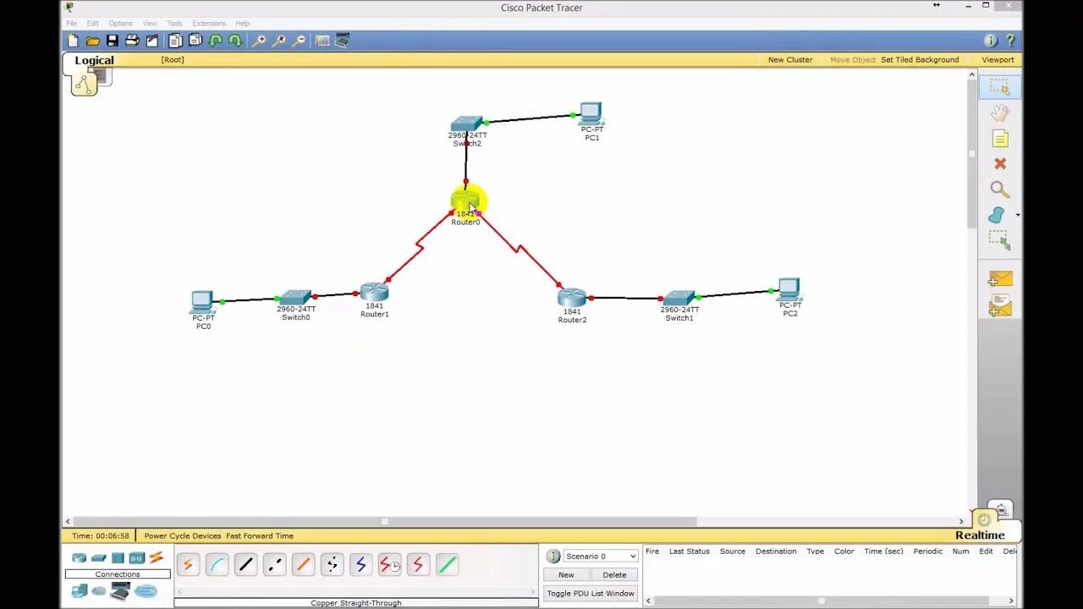Paste using the toolbar paste icon
1083x609 pixels.
[x=195, y=41]
